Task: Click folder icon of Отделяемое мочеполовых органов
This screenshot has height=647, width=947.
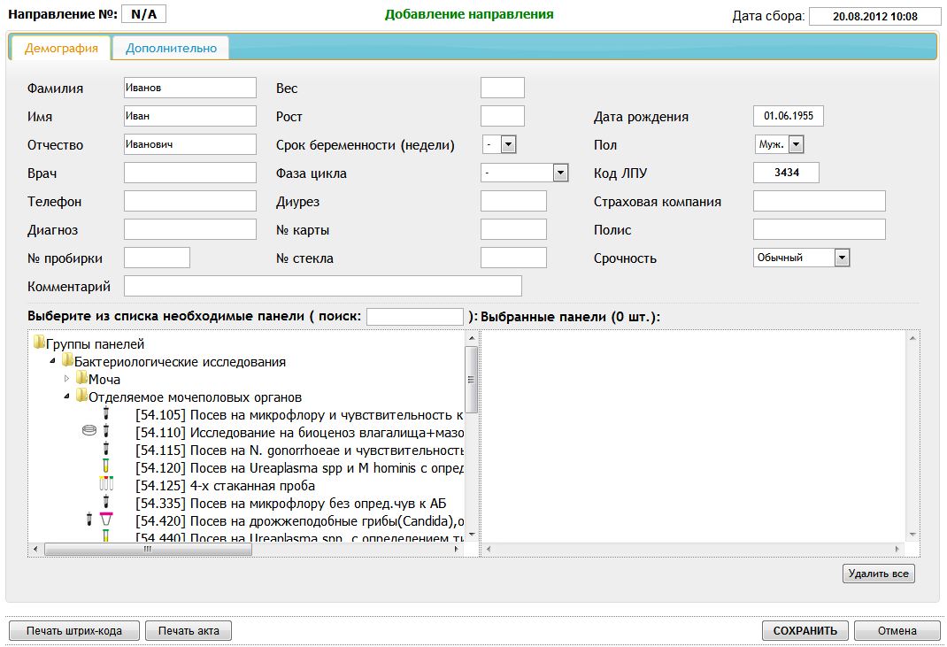Action: (x=82, y=397)
